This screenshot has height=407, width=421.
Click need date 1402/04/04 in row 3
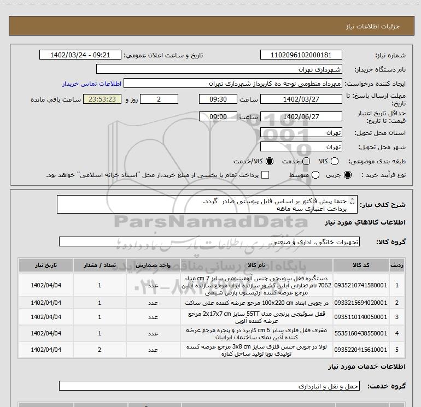coord(46,317)
